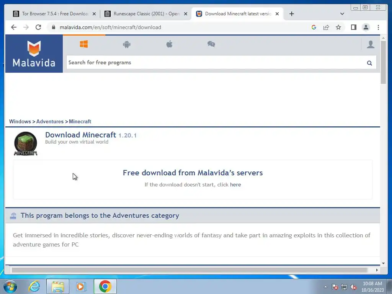Image resolution: width=392 pixels, height=294 pixels.
Task: Open Action Center flag icon
Action: 335,287
